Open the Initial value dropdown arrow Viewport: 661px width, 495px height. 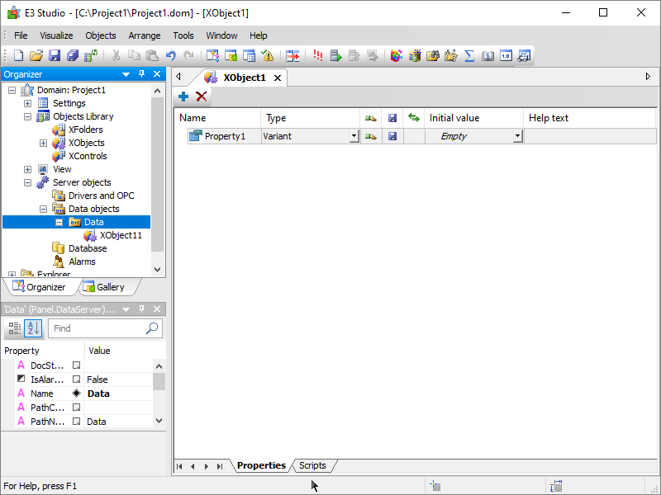coord(518,136)
